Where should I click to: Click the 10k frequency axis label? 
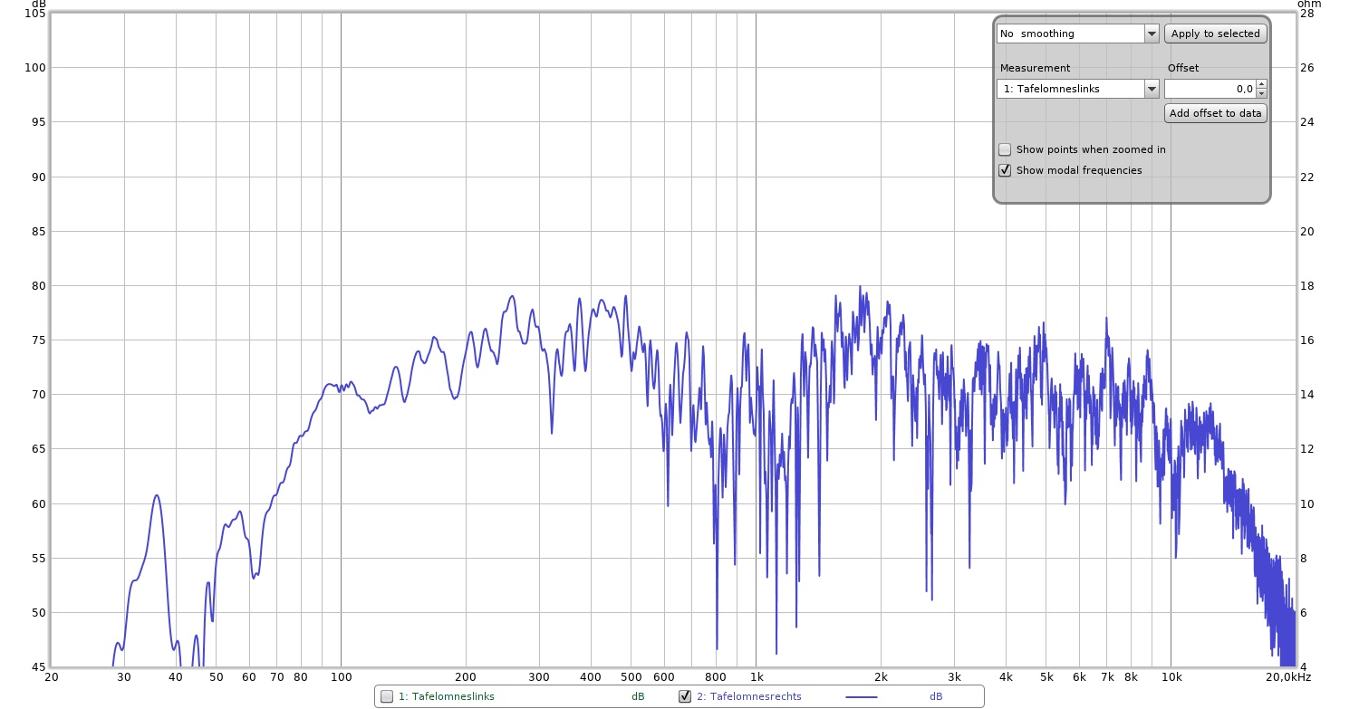click(1171, 676)
